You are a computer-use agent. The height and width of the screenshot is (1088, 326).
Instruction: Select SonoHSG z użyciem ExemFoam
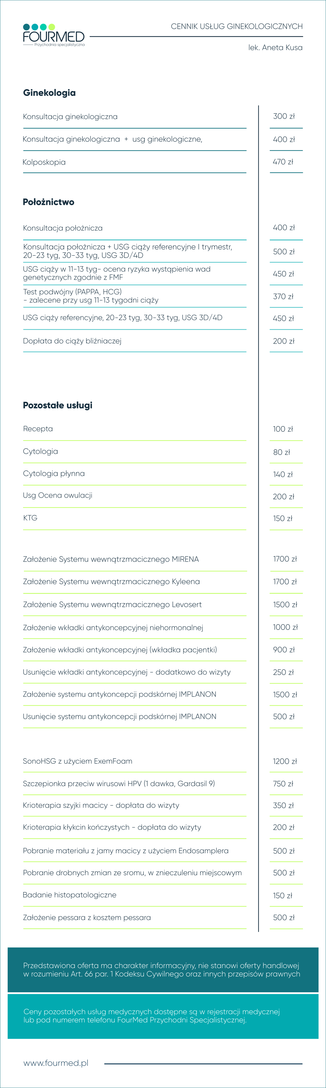[78, 761]
